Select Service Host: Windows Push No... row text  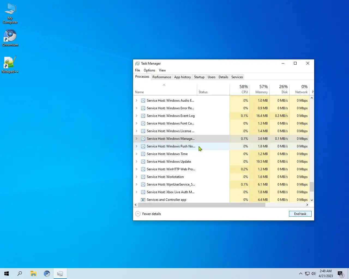[x=171, y=146]
